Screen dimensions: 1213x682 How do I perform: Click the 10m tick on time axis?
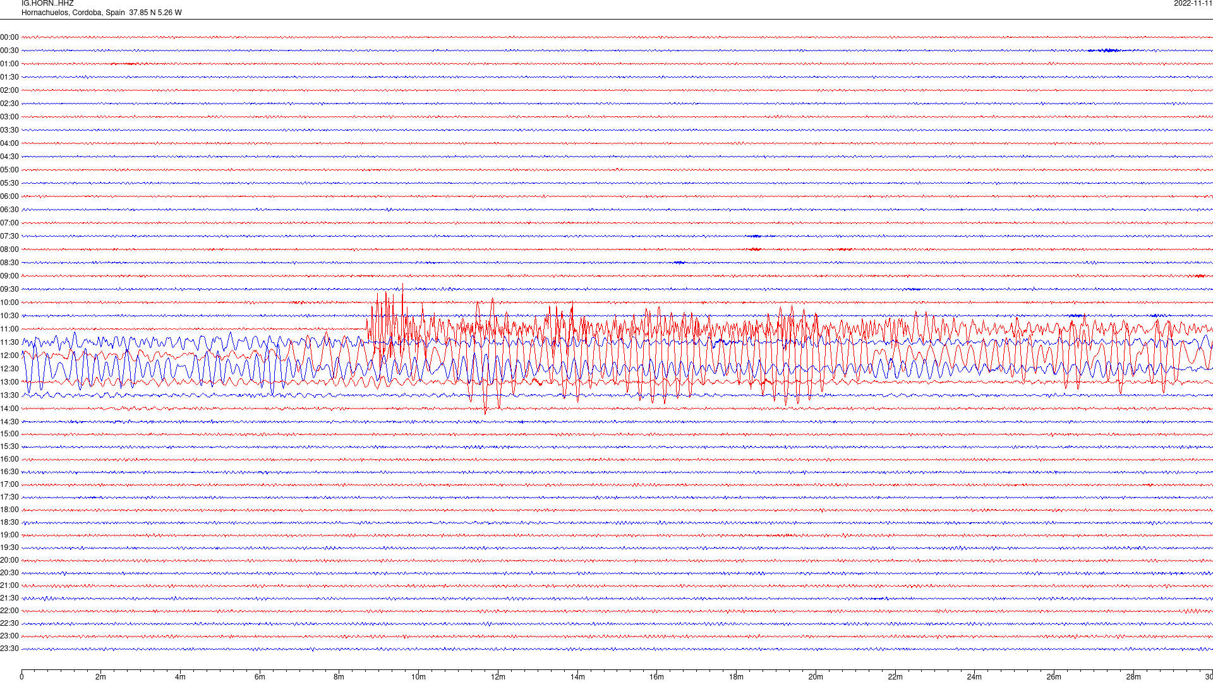click(418, 677)
